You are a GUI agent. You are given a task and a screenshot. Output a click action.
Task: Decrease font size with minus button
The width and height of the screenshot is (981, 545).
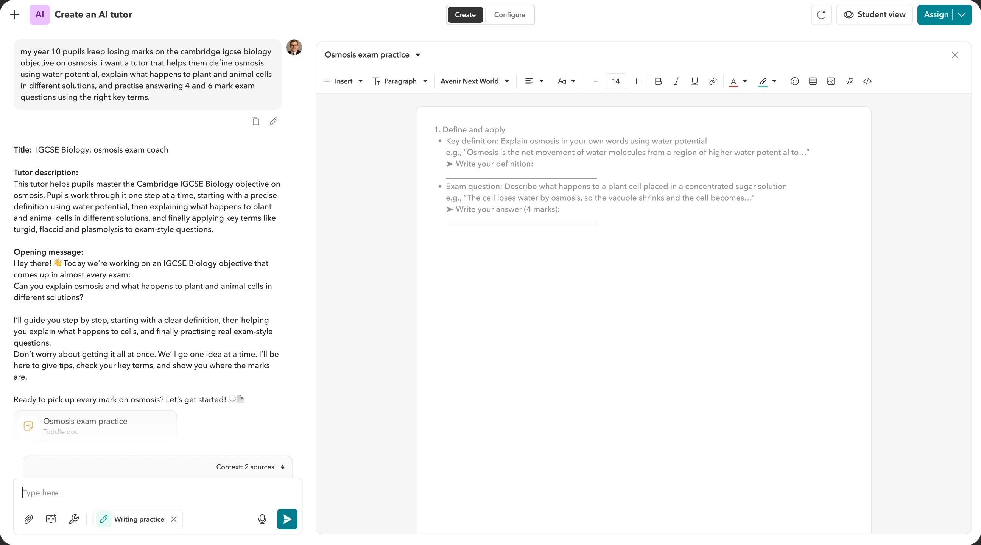(596, 81)
